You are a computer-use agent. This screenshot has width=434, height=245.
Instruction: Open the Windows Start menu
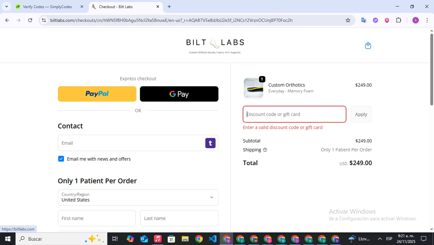click(8, 239)
